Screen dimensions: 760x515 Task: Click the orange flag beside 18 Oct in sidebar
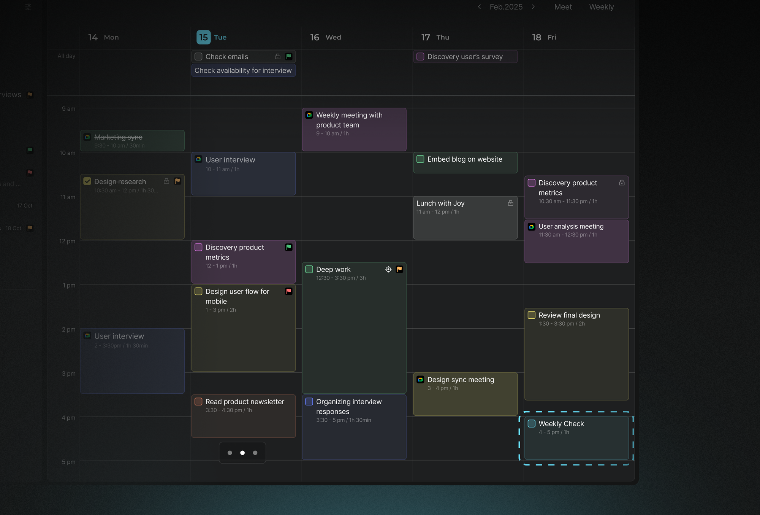(x=30, y=228)
